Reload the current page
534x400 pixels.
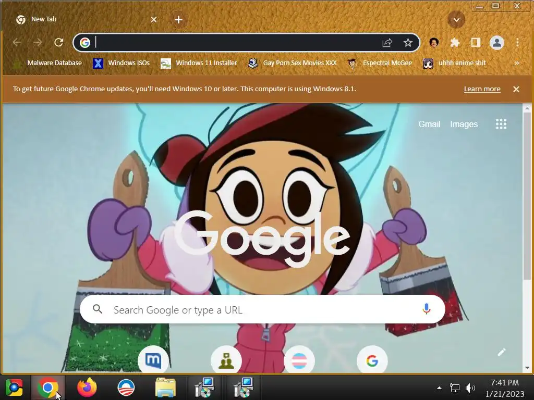[59, 43]
